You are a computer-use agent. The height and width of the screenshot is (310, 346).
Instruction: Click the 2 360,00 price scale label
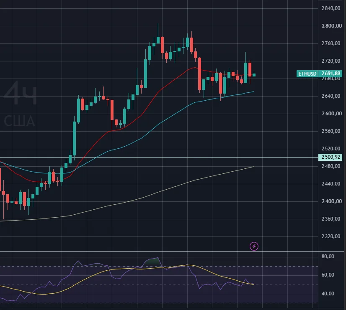coord(331,219)
